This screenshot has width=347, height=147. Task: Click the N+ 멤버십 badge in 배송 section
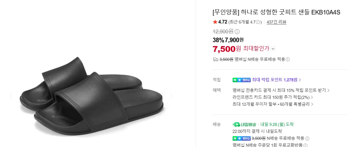point(241,138)
